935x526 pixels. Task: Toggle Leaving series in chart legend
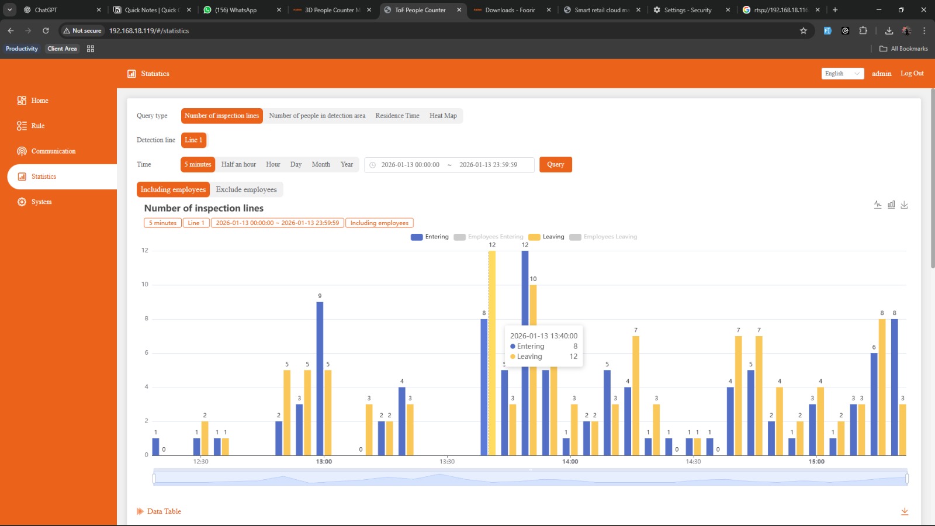(546, 237)
